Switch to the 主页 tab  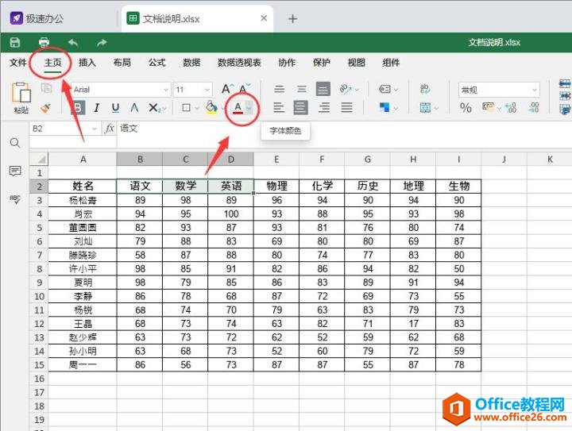[53, 63]
